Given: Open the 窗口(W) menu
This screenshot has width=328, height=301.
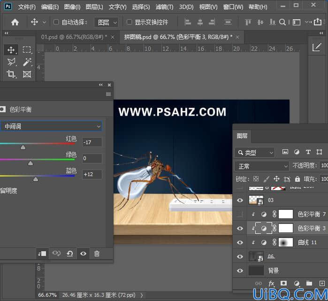Looking at the screenshot, I should tap(233, 7).
